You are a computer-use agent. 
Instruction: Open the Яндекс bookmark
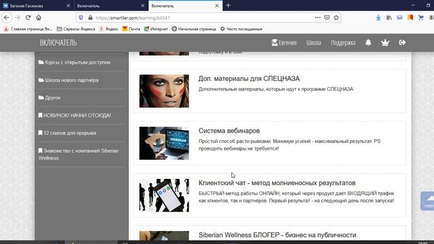108,28
